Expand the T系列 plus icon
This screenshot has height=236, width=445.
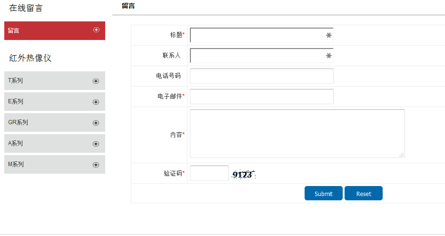[x=96, y=81]
